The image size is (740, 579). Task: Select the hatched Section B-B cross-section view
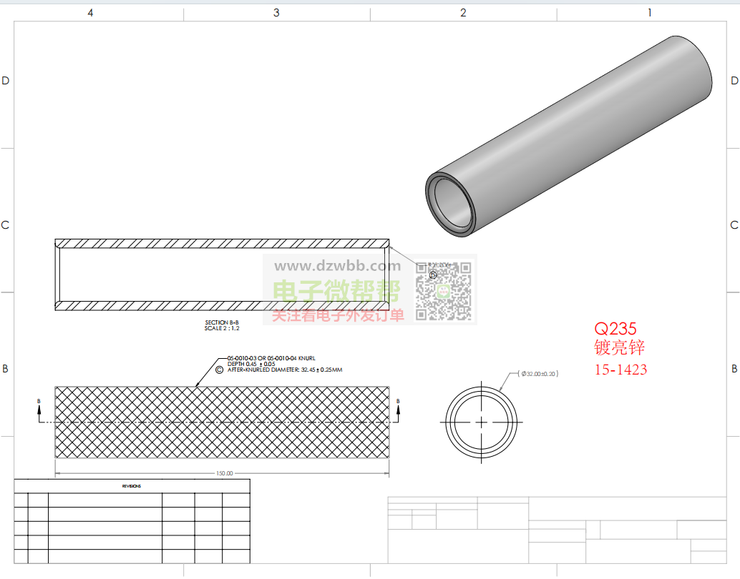[x=222, y=275]
